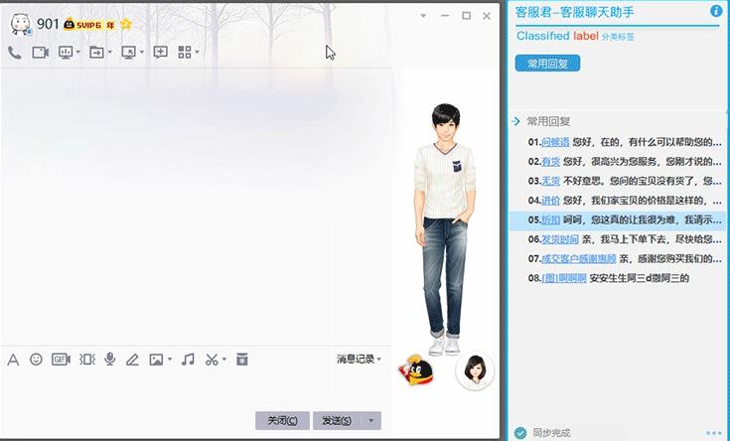Minimize the chat window
Viewport: 730px width, 441px height.
pyautogui.click(x=445, y=16)
